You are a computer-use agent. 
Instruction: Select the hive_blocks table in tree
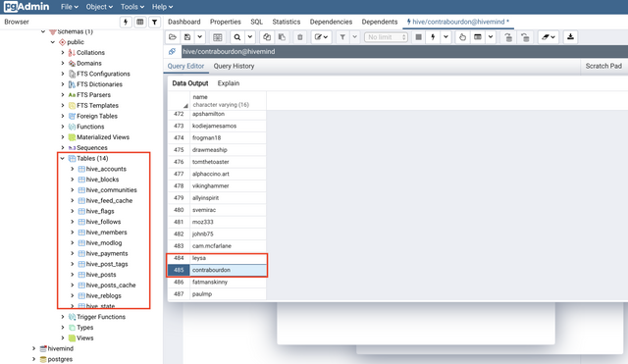[x=102, y=180]
